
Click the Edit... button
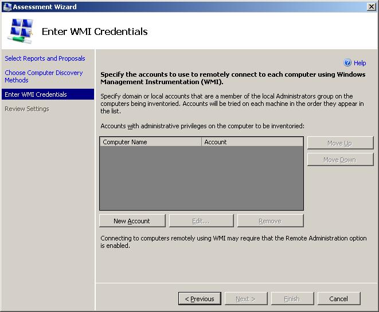[201, 221]
